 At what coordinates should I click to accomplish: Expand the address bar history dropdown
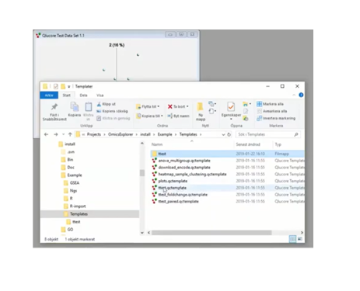coord(223,134)
